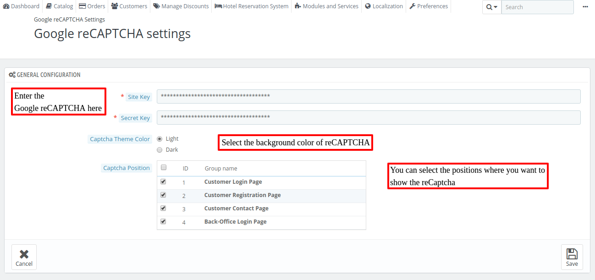This screenshot has width=595, height=280.
Task: Open the Catalog menu
Action: click(60, 6)
